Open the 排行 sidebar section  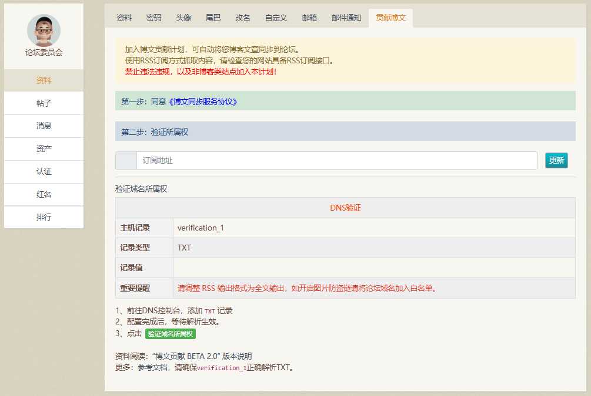point(43,217)
